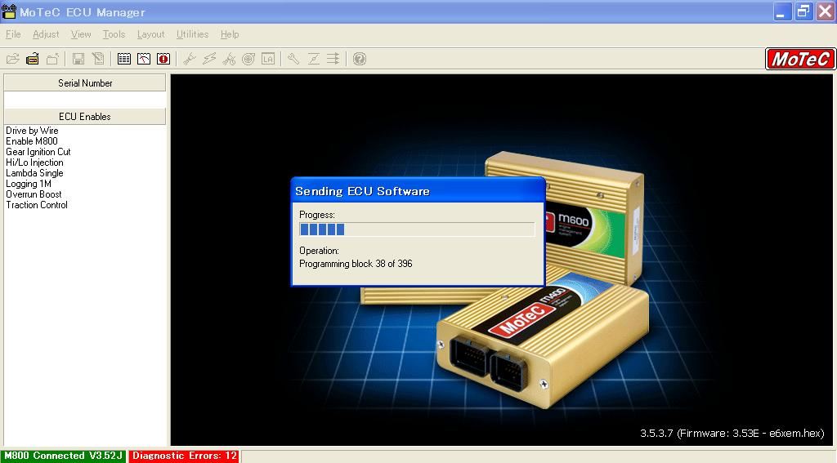Click the Sending ECU Software progress bar
The height and width of the screenshot is (463, 837).
pyautogui.click(x=416, y=229)
